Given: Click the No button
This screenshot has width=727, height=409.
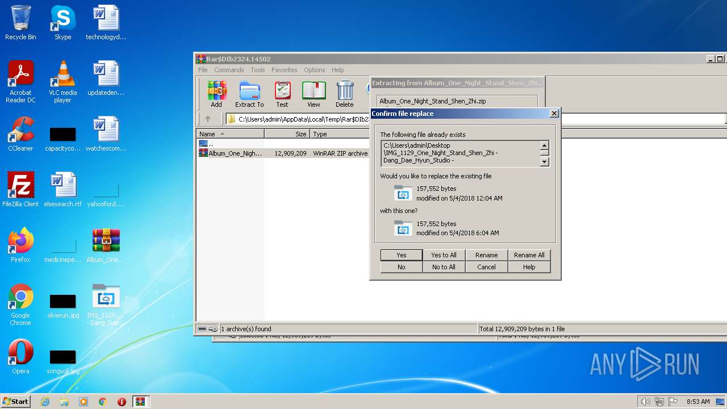Looking at the screenshot, I should tap(402, 267).
